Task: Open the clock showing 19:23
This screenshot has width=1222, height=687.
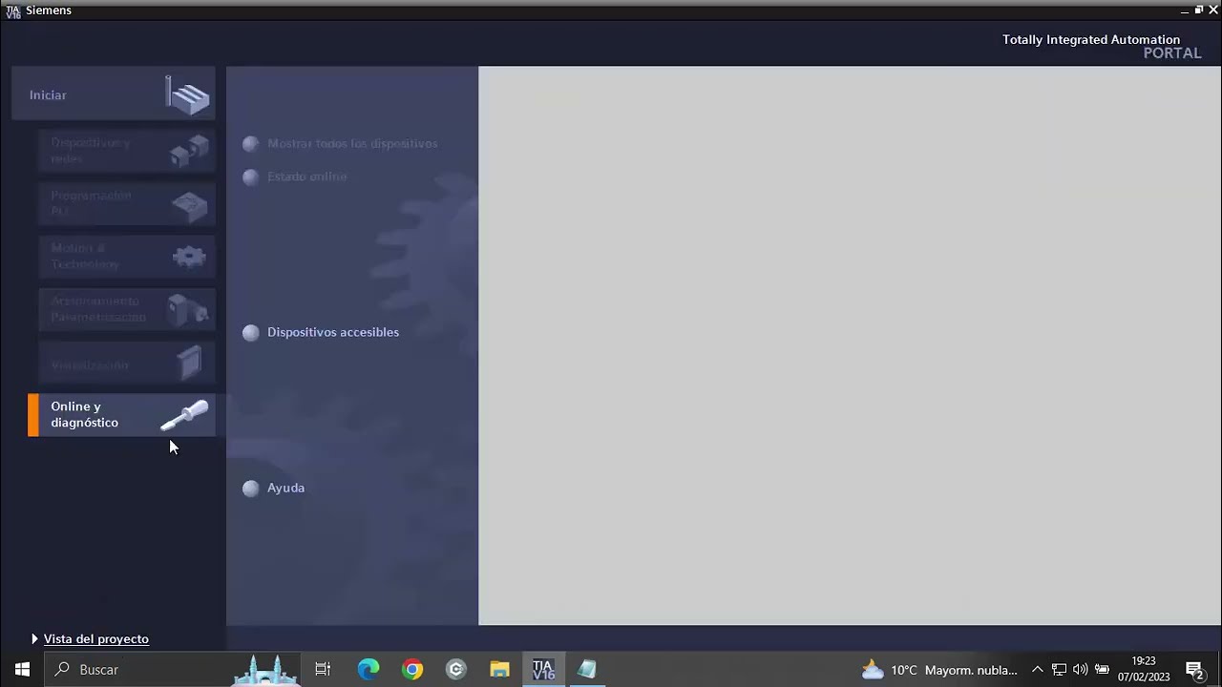Action: pos(1144,669)
